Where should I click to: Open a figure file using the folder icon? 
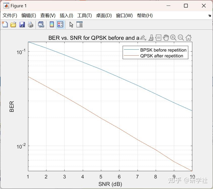[13, 24]
